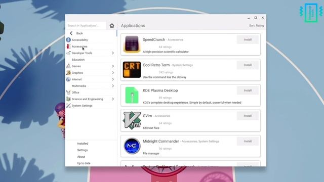Viewport: 324px width, 182px height.
Task: Open the Cool Retro Term CRT icon
Action: click(132, 70)
